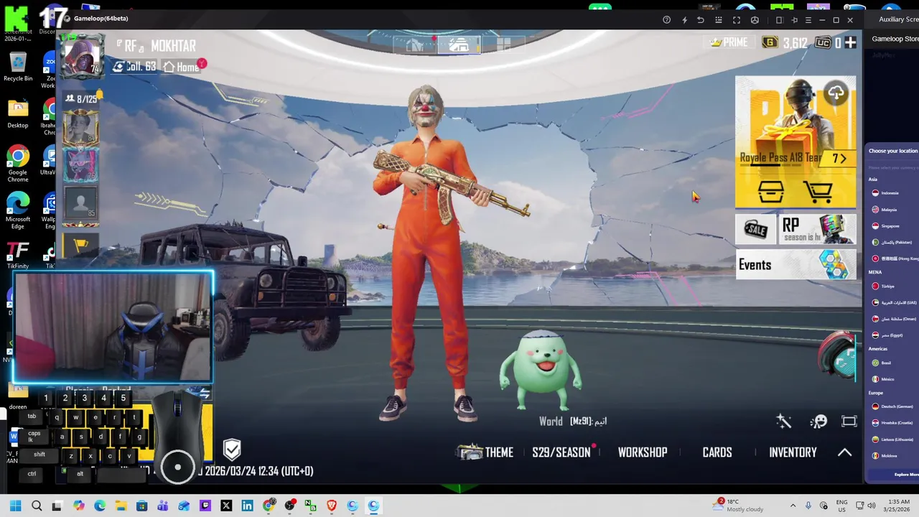919x517 pixels.
Task: Open the THEME menu
Action: 486,452
